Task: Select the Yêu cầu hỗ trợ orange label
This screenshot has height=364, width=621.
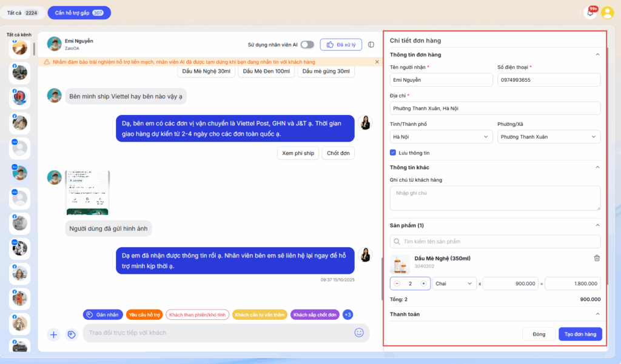Action: (144, 315)
